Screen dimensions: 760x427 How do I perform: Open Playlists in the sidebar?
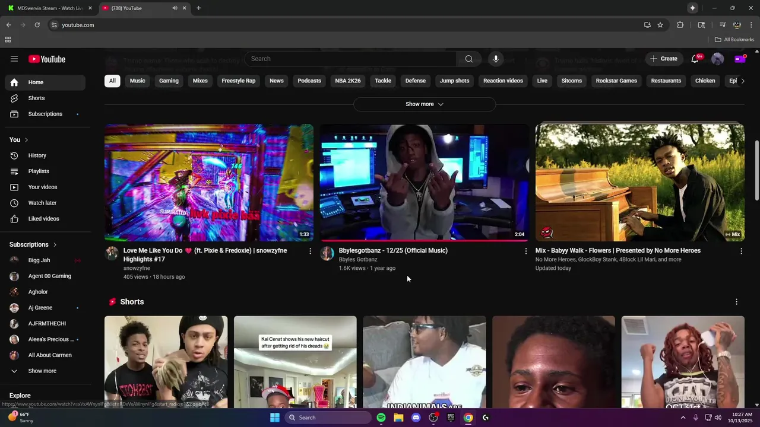[45, 171]
